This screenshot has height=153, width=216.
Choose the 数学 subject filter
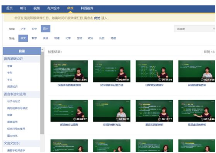point(34,38)
